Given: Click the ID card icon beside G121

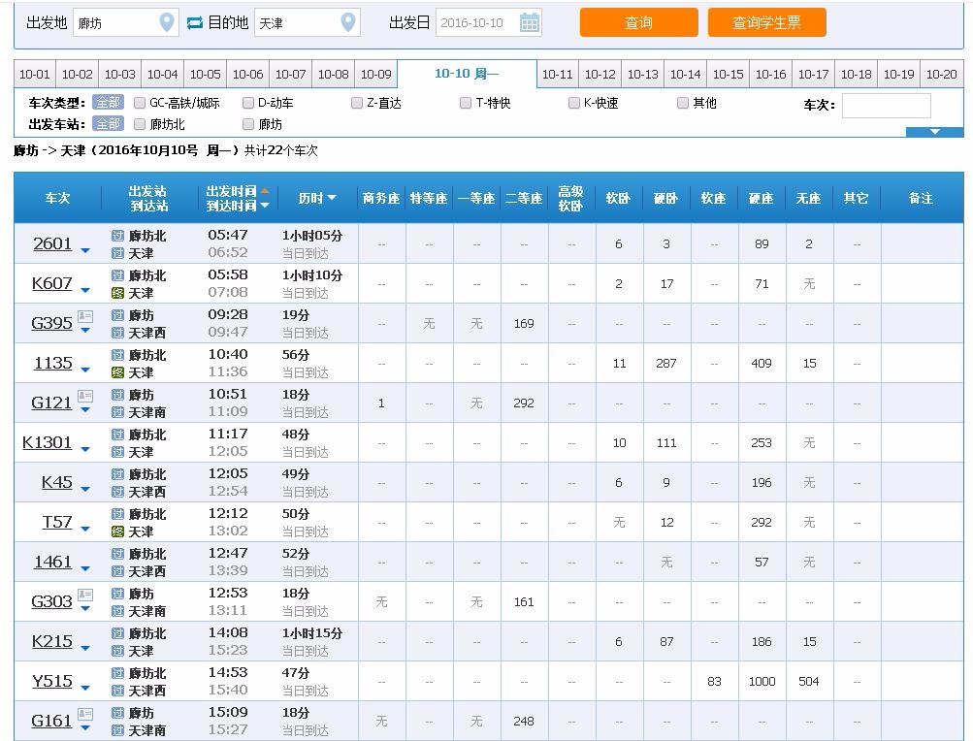Looking at the screenshot, I should coord(85,396).
